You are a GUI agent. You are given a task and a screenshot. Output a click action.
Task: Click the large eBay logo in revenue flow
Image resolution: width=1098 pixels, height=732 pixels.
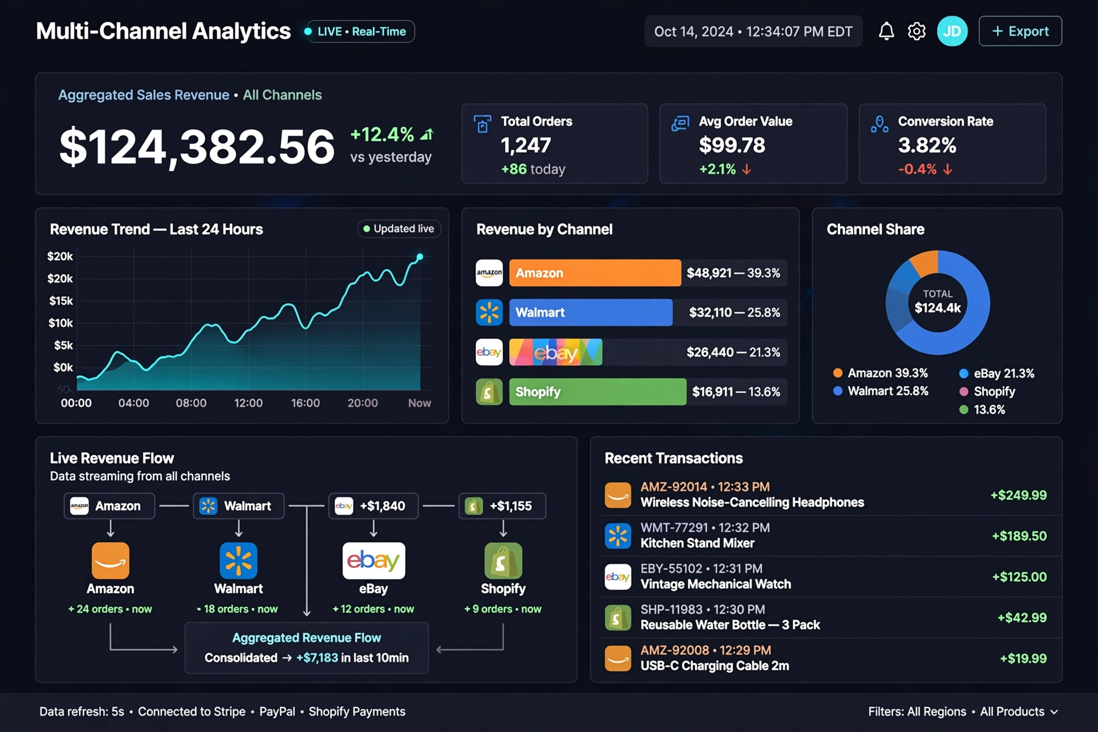[x=373, y=560]
